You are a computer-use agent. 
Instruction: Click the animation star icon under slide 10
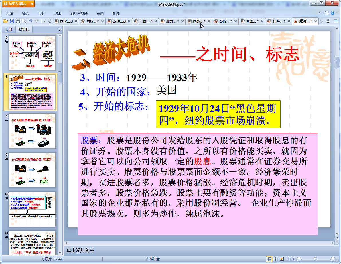(x=7, y=198)
